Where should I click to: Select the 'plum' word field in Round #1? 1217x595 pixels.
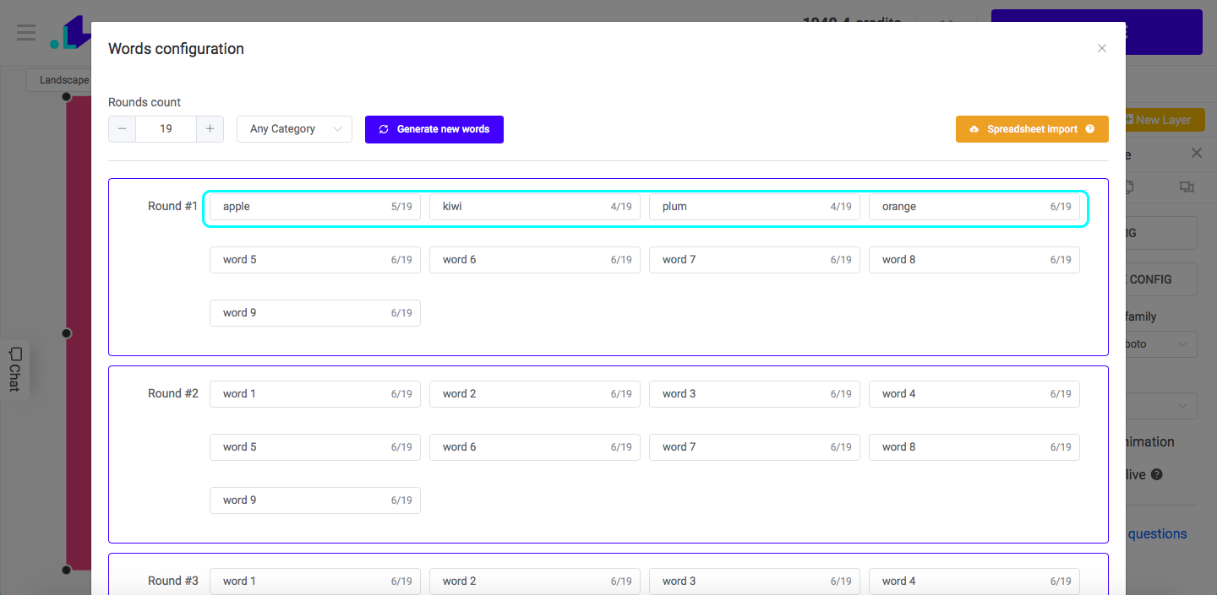[755, 207]
